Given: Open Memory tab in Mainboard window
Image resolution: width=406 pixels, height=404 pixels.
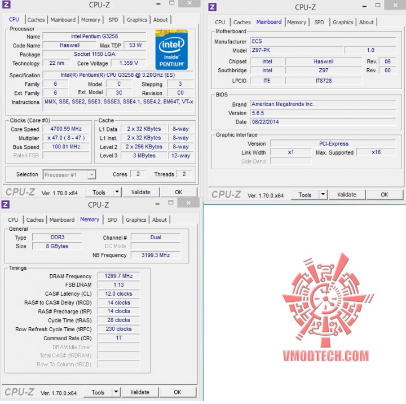Looking at the screenshot, I should click(x=297, y=22).
